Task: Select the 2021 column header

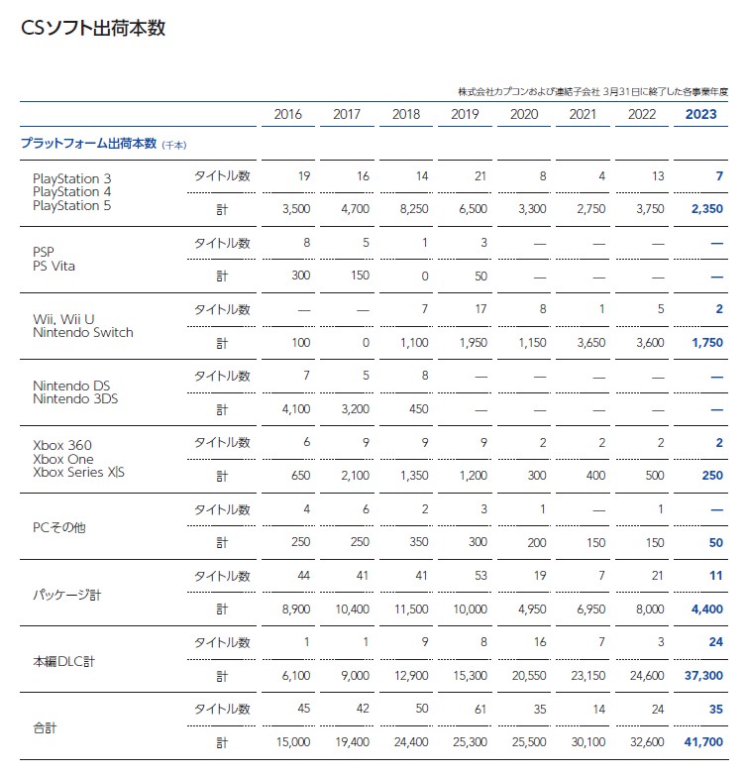Action: click(583, 114)
